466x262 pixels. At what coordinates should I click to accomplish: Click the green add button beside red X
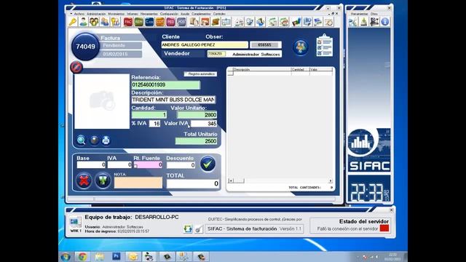pos(103,180)
